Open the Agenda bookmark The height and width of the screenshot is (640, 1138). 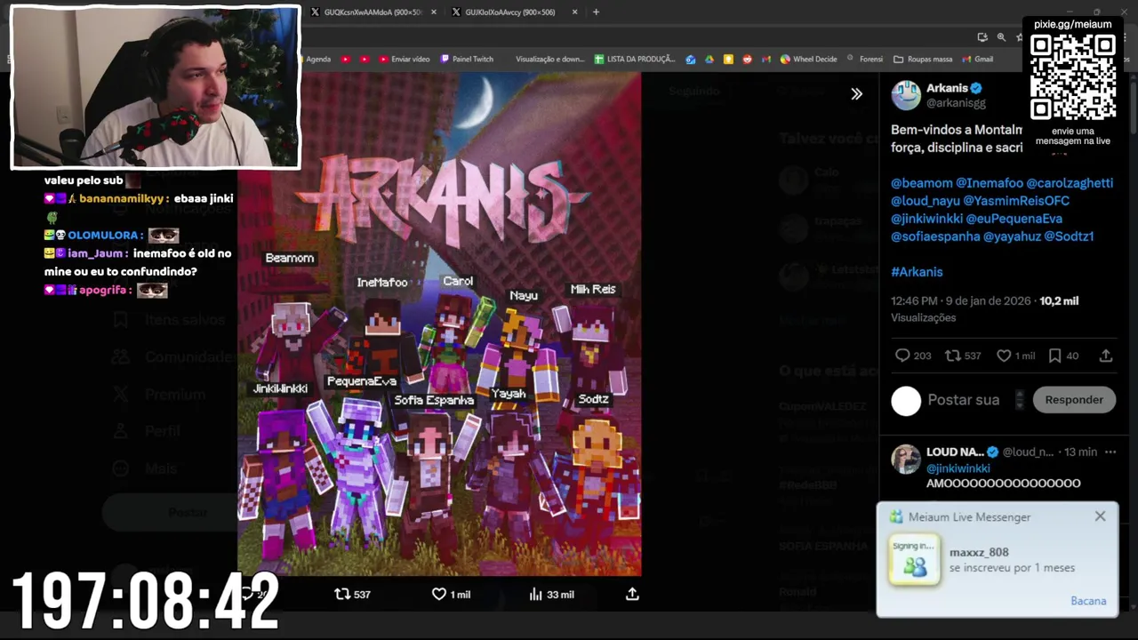(318, 60)
